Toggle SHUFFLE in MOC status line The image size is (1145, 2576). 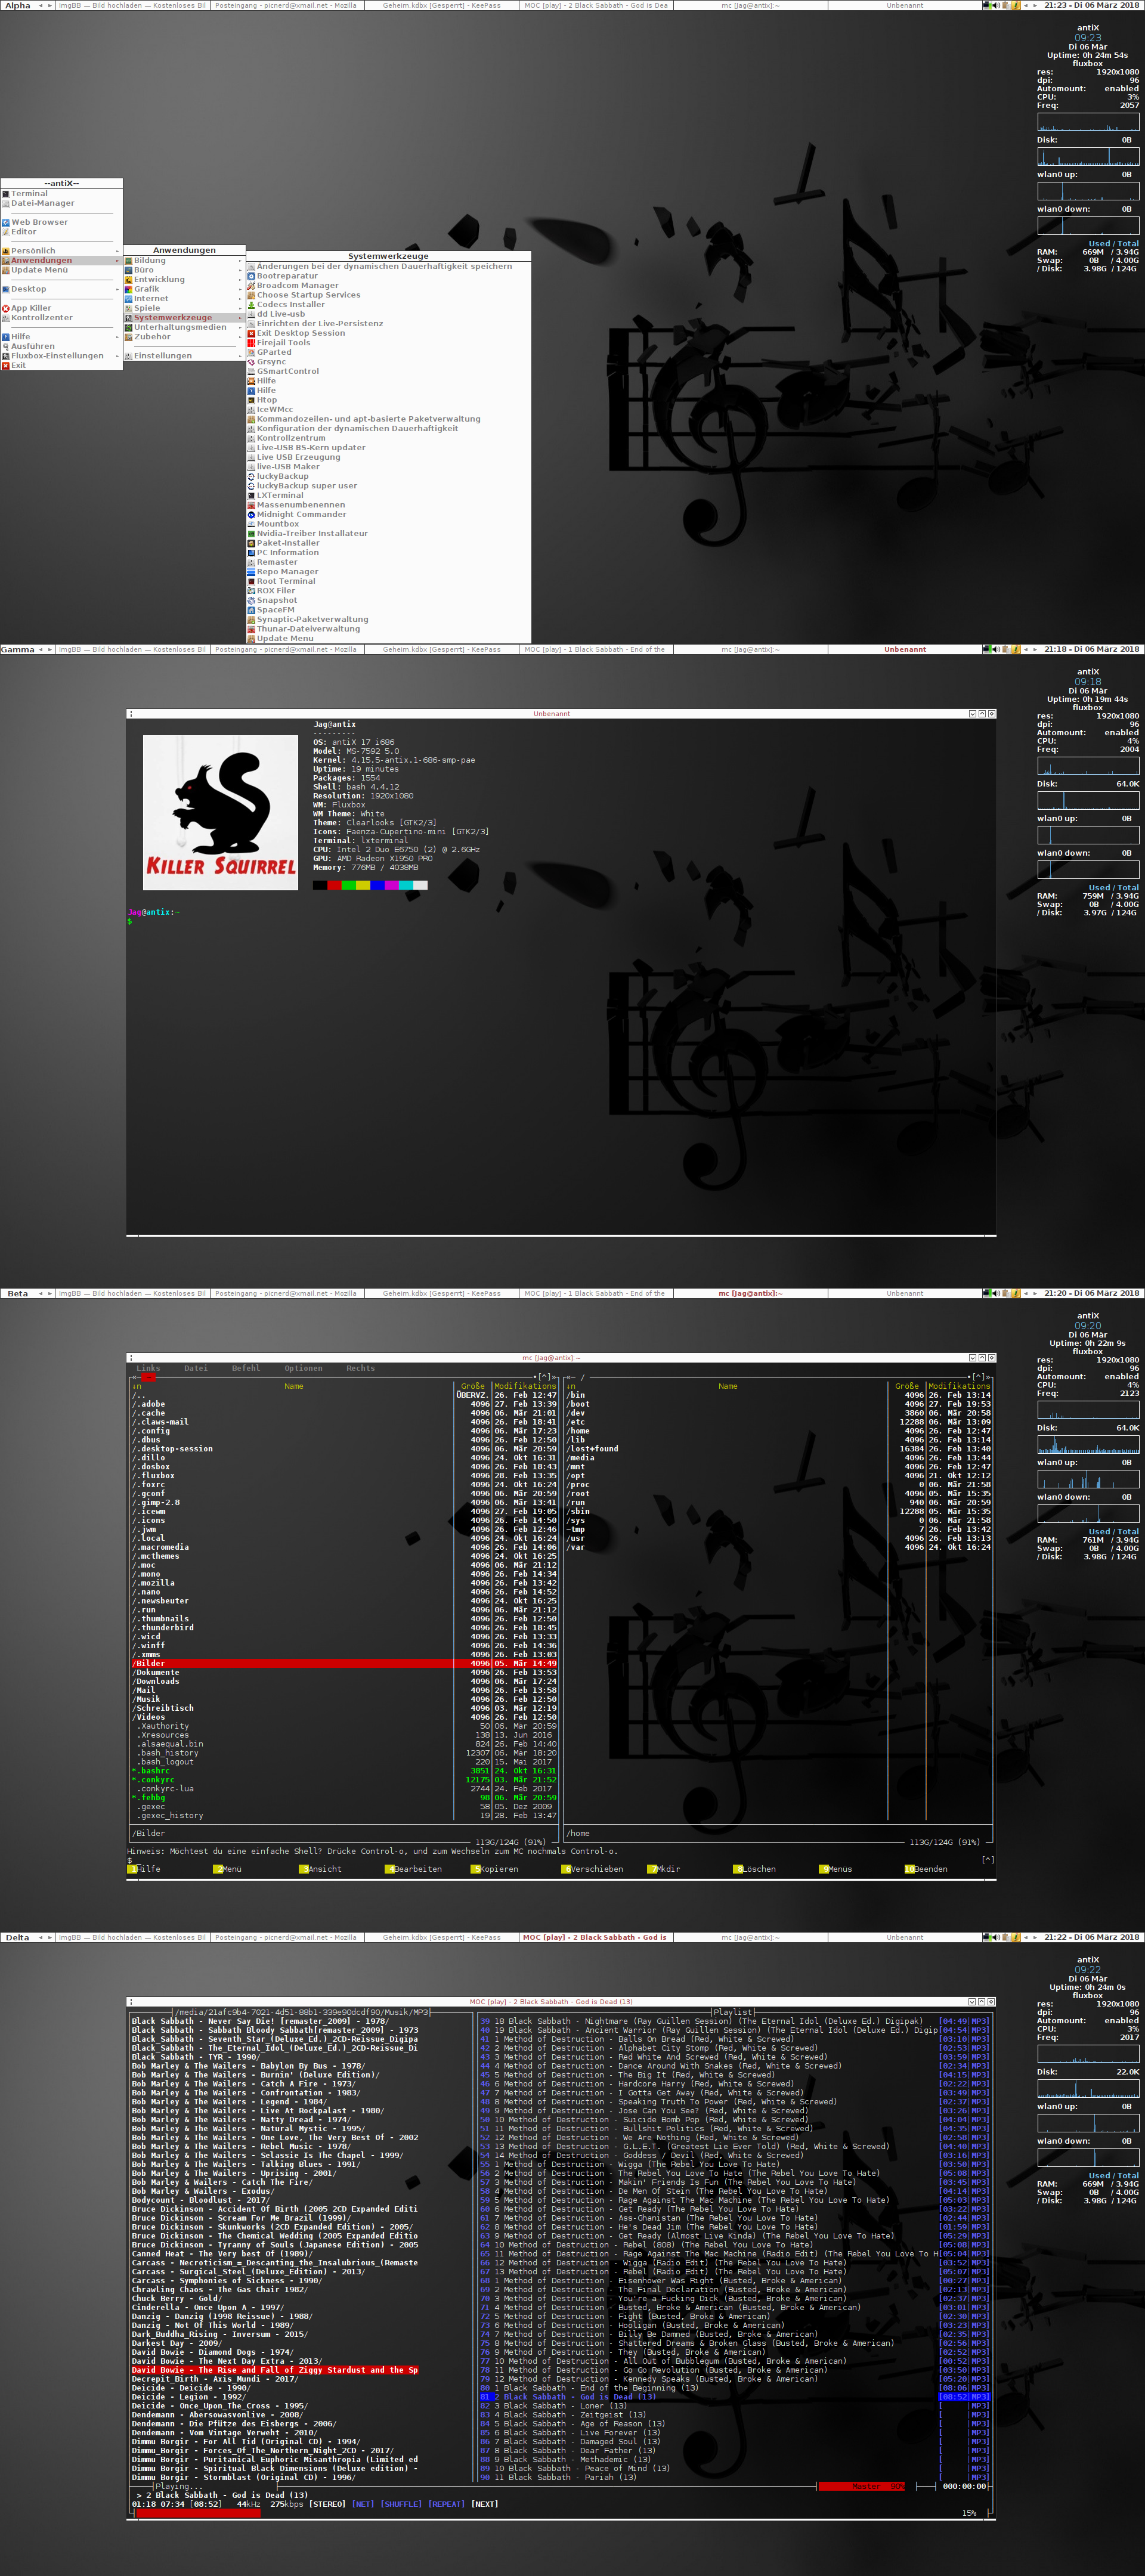[x=402, y=2504]
